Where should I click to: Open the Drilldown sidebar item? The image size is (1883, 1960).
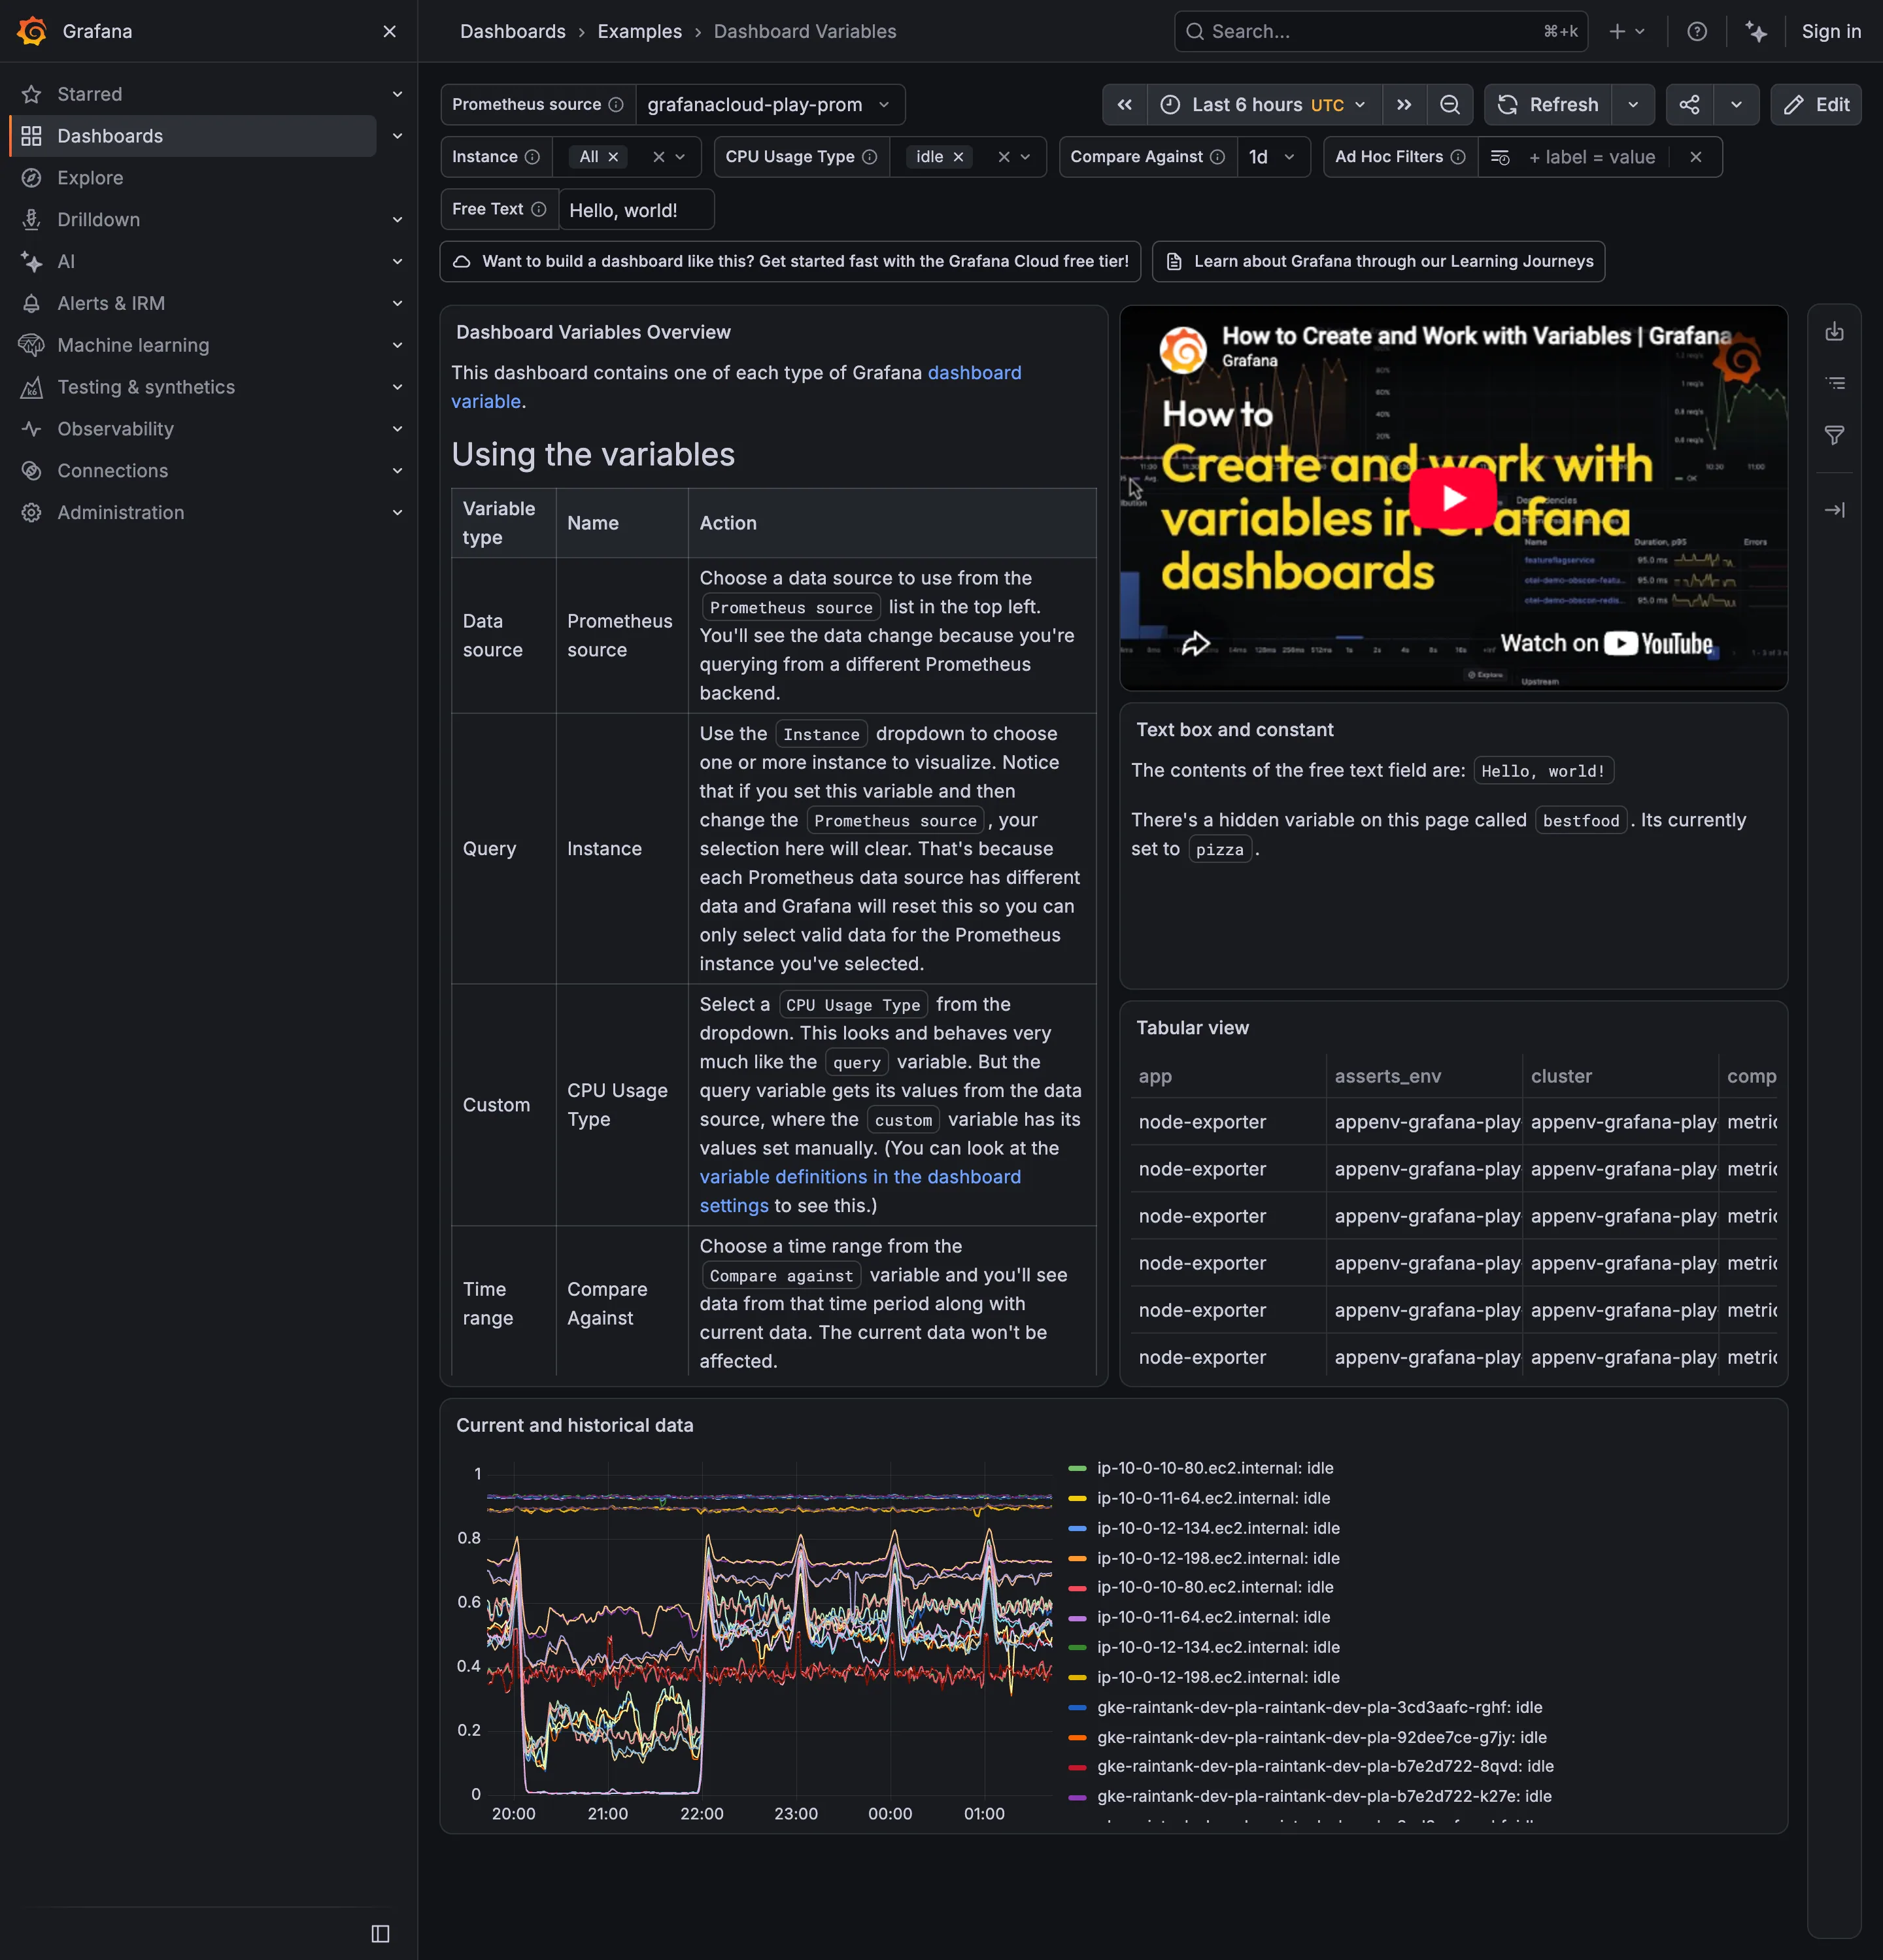coord(98,220)
